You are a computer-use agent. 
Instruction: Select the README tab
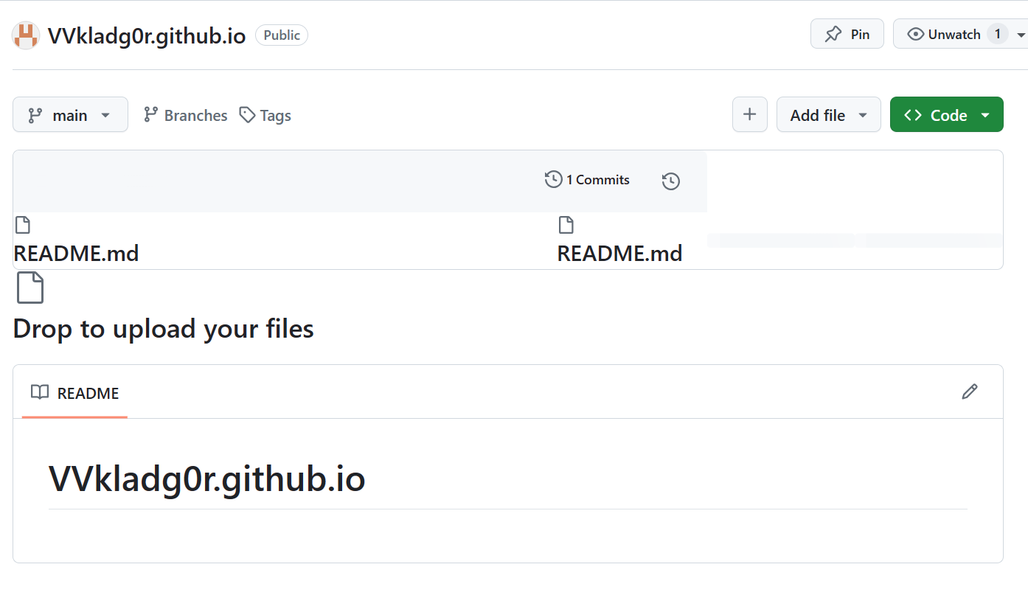[x=74, y=393]
